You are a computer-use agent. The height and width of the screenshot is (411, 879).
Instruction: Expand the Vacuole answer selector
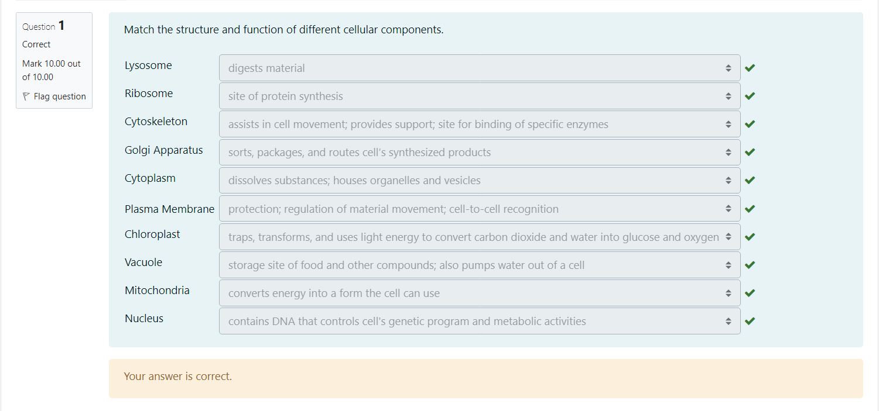coord(479,265)
